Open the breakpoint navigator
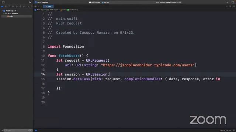 click(28, 7)
